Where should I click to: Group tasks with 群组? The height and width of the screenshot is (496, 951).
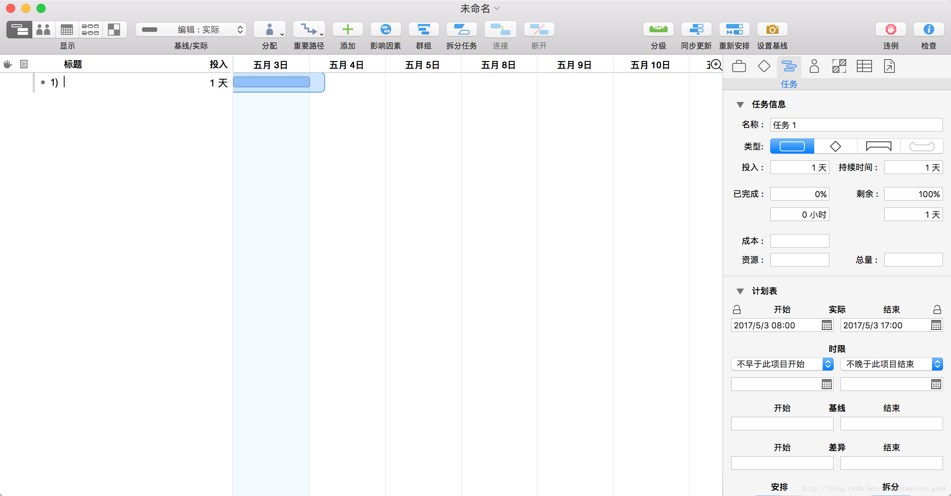tap(423, 29)
